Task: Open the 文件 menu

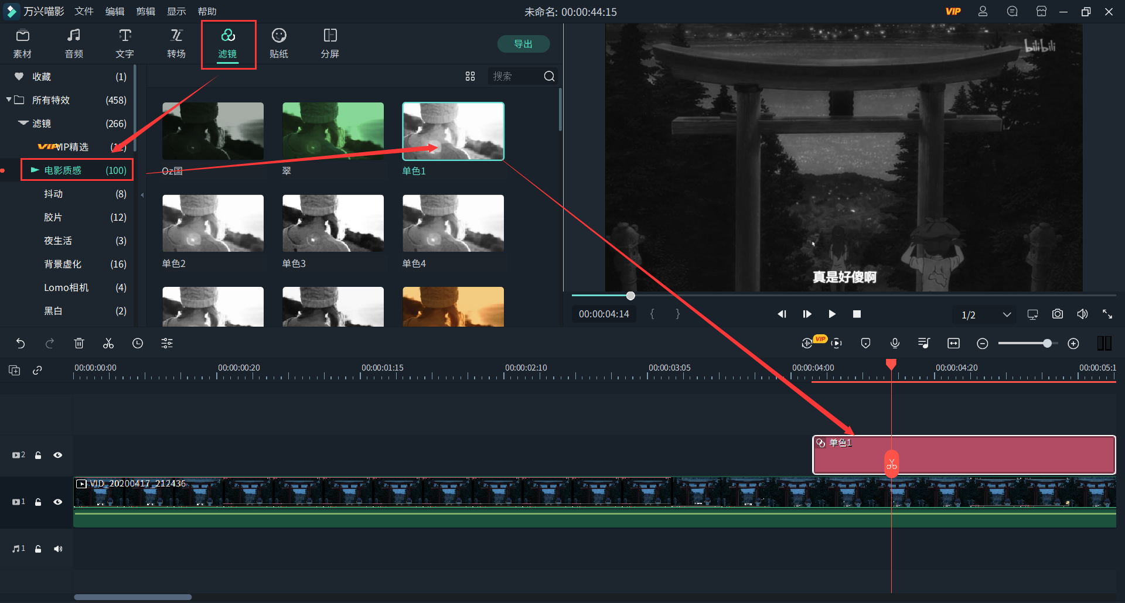Action: pyautogui.click(x=84, y=12)
